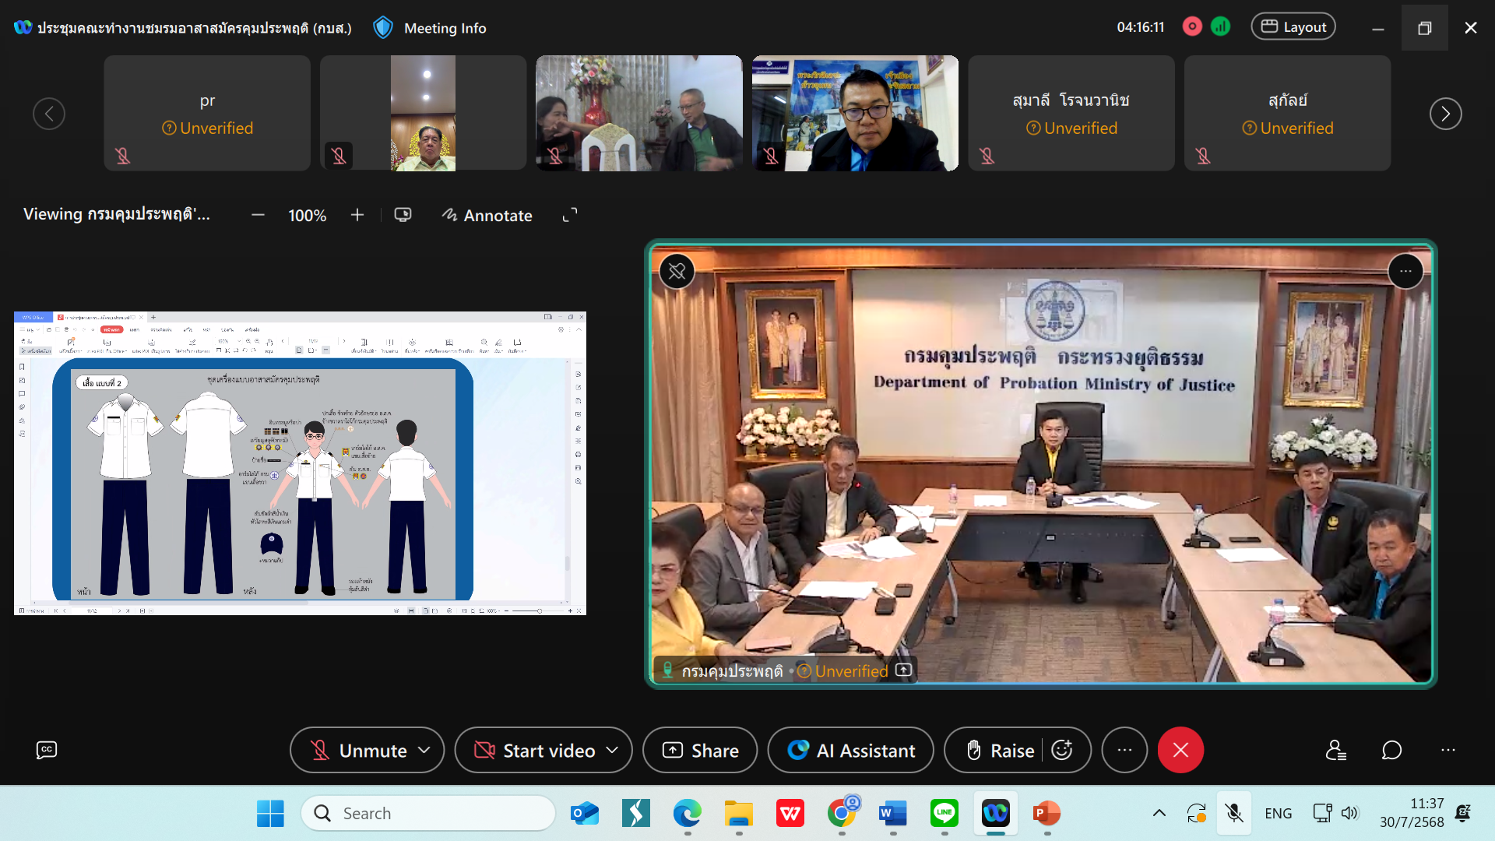Enter fullscreen for shared content
1495x841 pixels.
tap(570, 215)
